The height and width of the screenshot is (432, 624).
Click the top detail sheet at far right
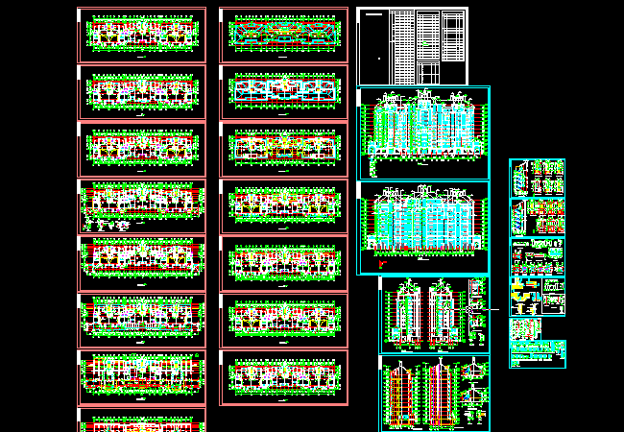tap(537, 179)
